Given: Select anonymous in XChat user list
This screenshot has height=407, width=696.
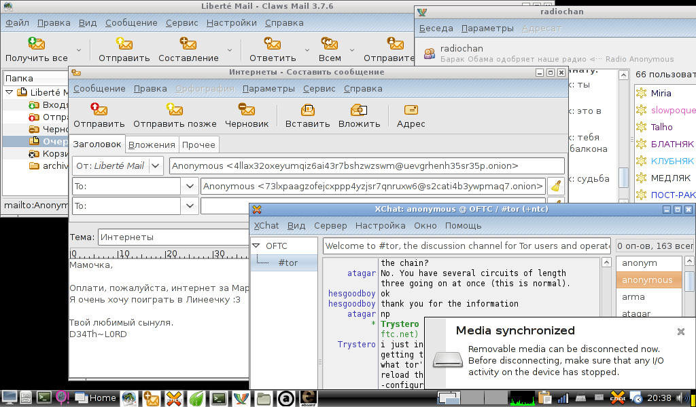Looking at the screenshot, I should [649, 280].
